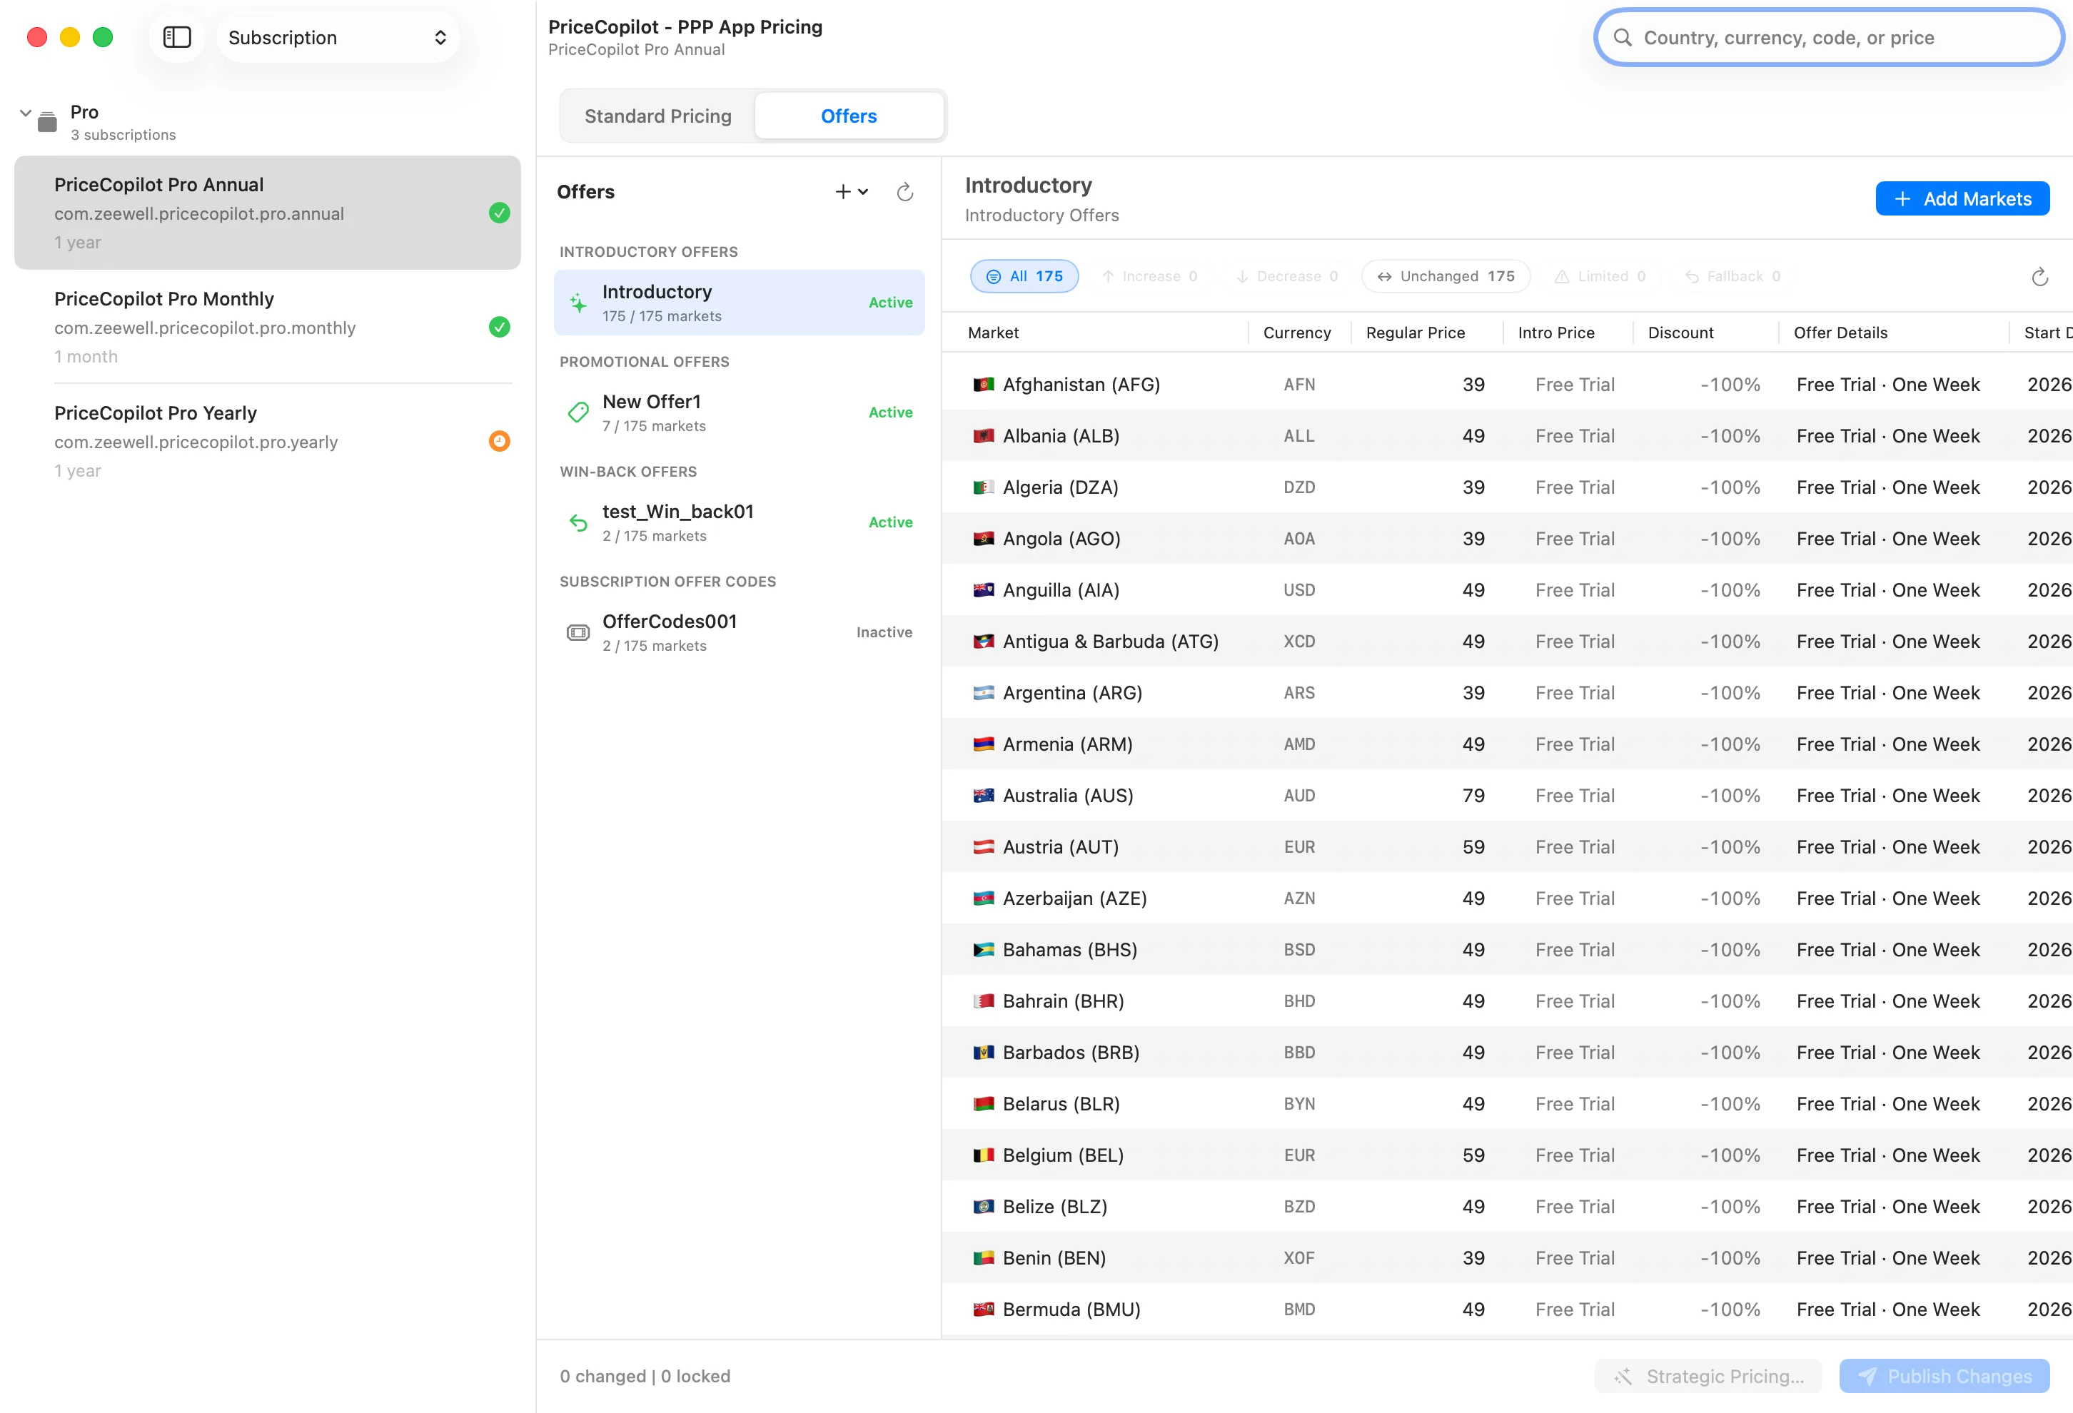Screen dimensions: 2073x1413
Task: Click the win-back return arrow icon
Action: tap(579, 522)
